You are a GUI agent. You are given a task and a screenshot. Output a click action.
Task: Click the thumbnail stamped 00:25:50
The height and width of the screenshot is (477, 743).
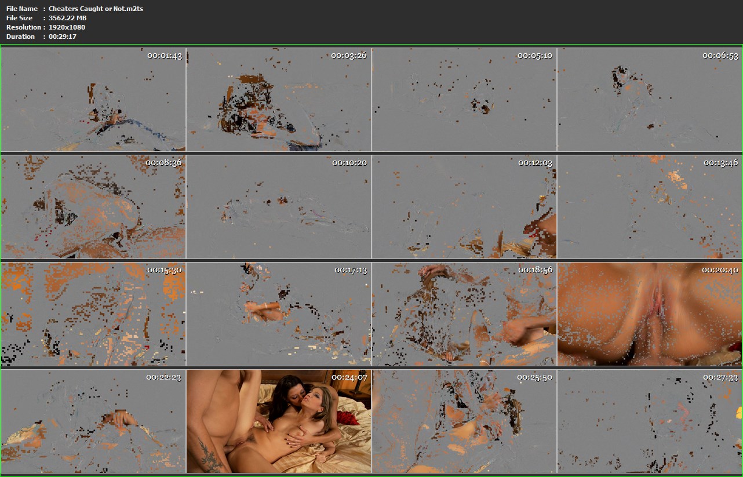point(464,421)
